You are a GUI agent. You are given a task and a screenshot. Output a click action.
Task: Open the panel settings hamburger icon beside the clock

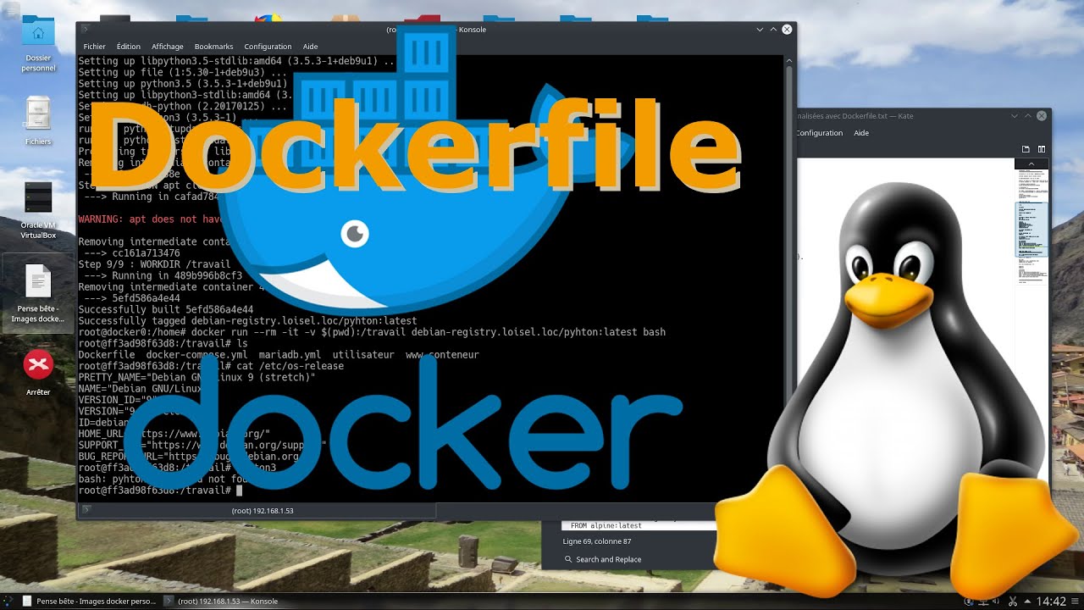click(x=1076, y=602)
